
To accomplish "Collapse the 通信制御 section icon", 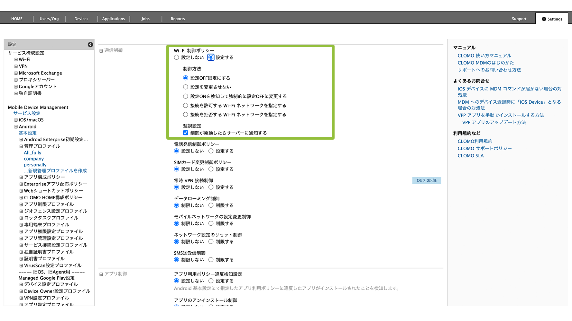I will tap(101, 51).
